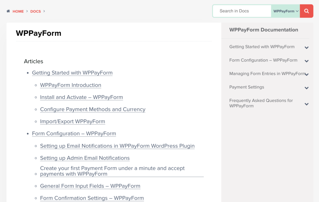Open the WPPayForm search scope dropdown
This screenshot has width=319, height=202.
(x=285, y=11)
